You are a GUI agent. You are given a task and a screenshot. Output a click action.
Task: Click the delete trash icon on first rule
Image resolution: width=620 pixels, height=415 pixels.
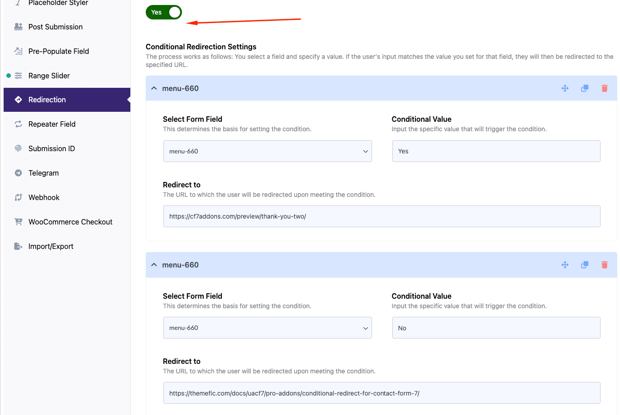tap(605, 88)
